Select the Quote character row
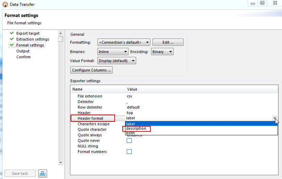Image resolution: width=282 pixels, height=179 pixels. click(92, 129)
